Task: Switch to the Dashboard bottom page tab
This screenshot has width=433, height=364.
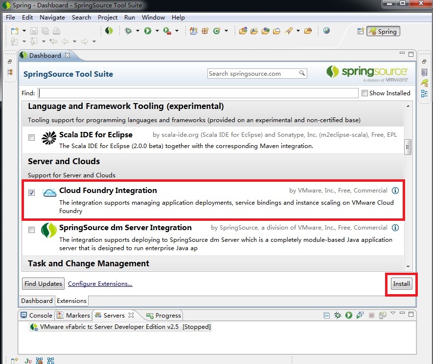Action: click(x=37, y=300)
